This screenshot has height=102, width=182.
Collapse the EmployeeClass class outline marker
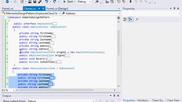tap(7, 27)
